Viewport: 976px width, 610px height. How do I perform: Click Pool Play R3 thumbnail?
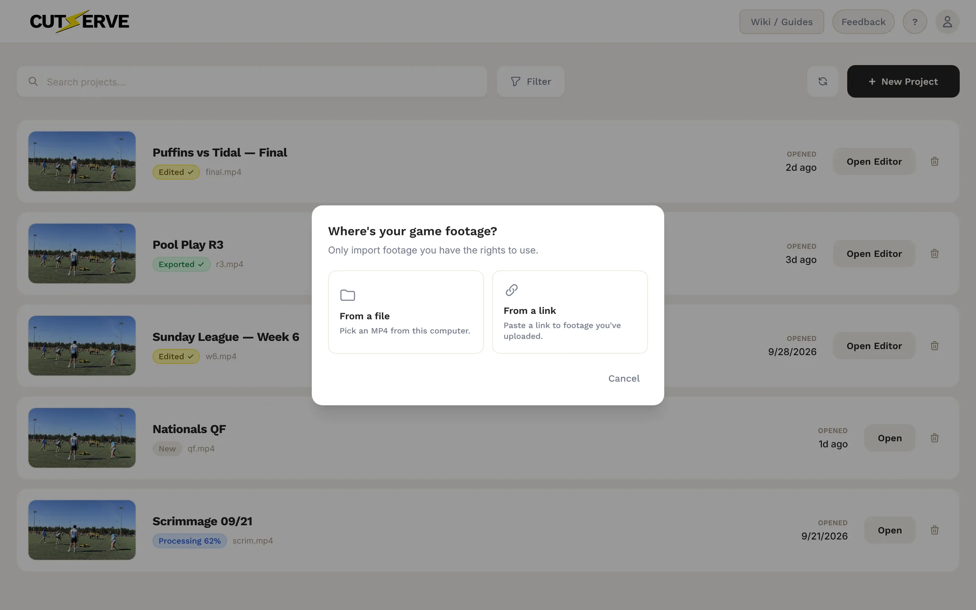pyautogui.click(x=82, y=253)
